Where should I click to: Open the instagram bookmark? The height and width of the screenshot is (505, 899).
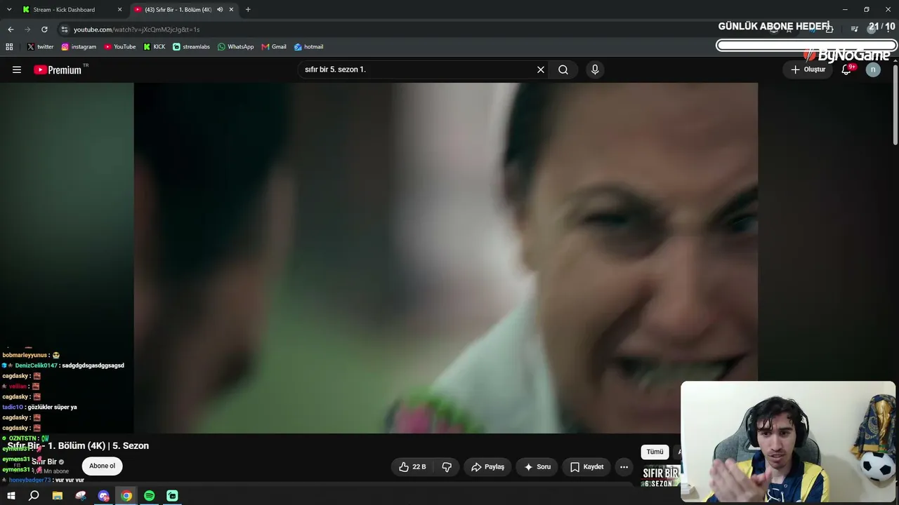click(x=79, y=47)
